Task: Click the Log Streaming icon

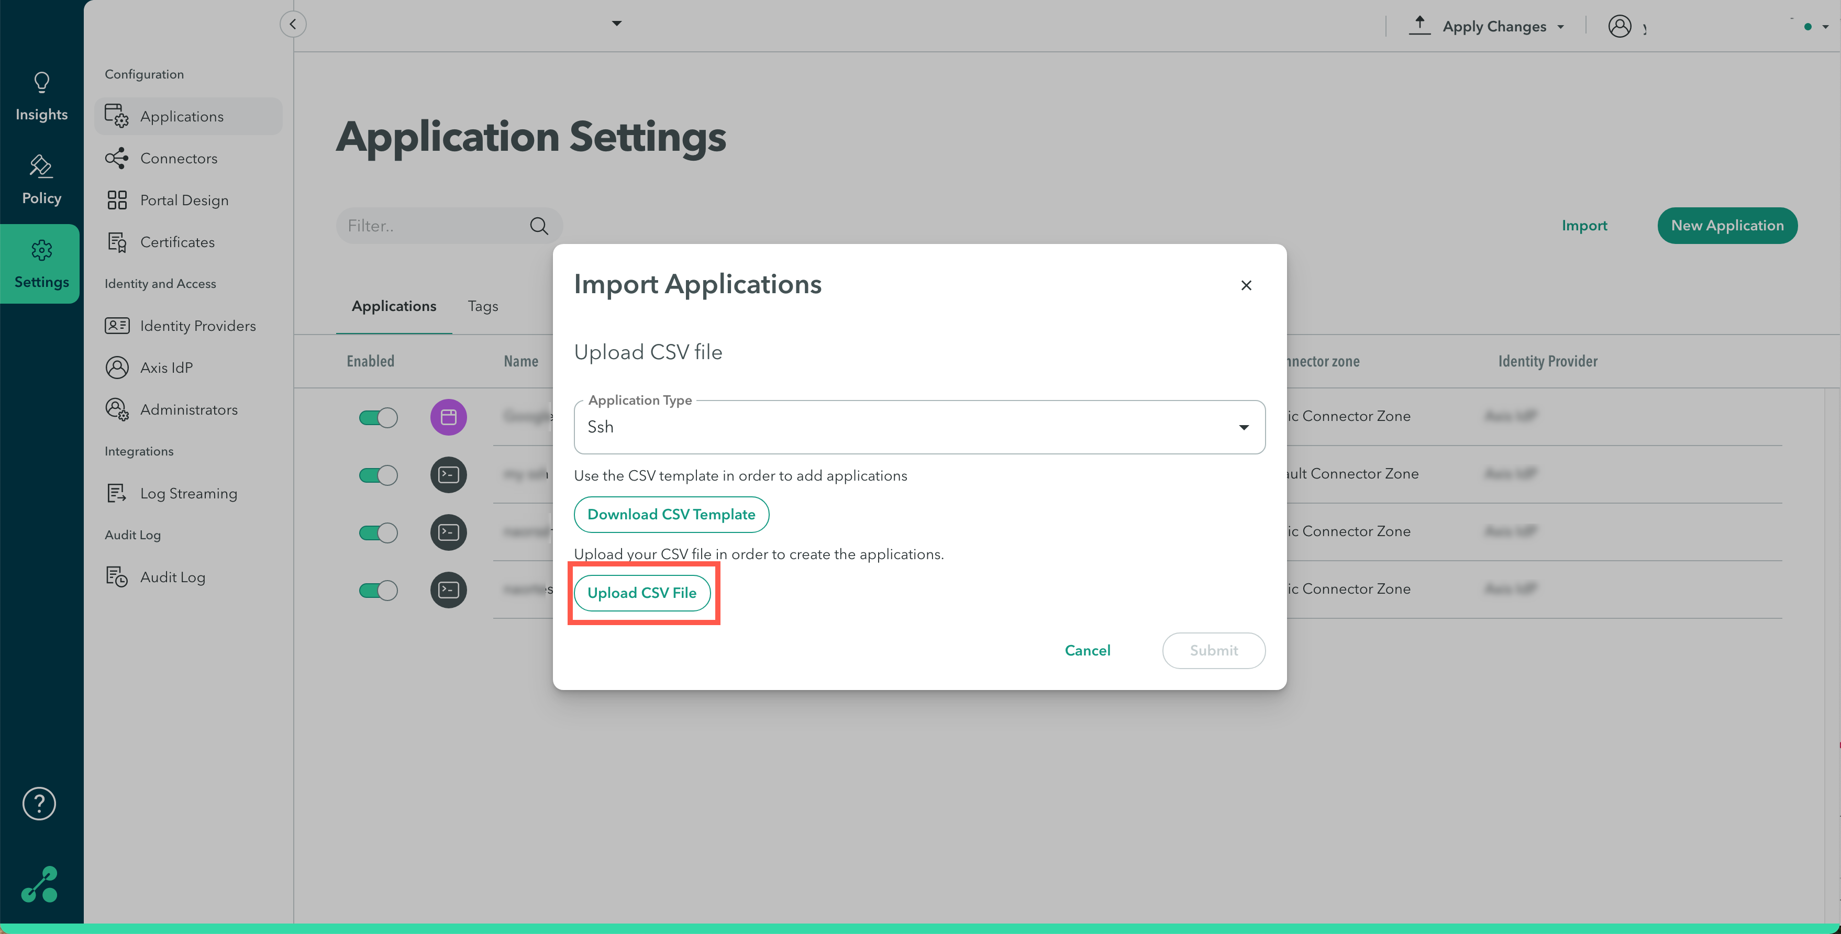Action: point(116,493)
